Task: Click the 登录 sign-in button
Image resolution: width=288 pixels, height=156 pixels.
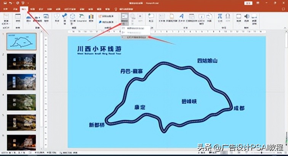Action: point(248,3)
